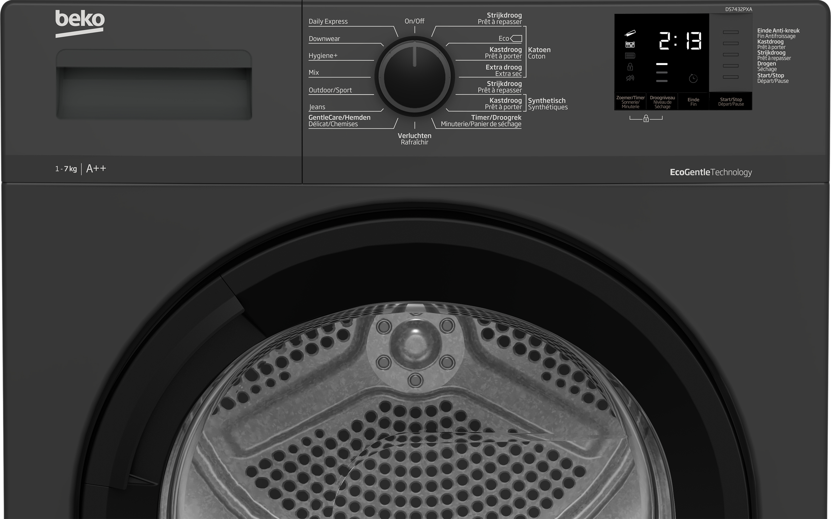Click the 1-7 kg capacity label
The height and width of the screenshot is (519, 831).
66,169
